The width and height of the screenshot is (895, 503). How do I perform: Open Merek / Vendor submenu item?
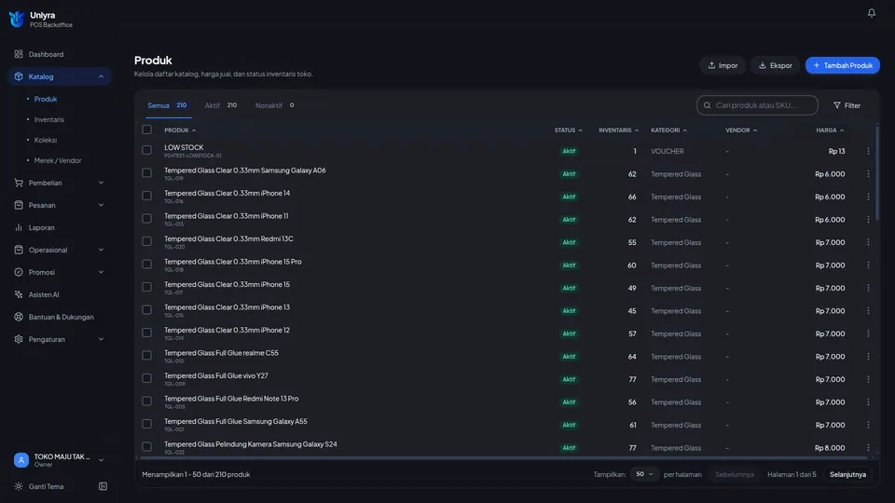pos(58,161)
